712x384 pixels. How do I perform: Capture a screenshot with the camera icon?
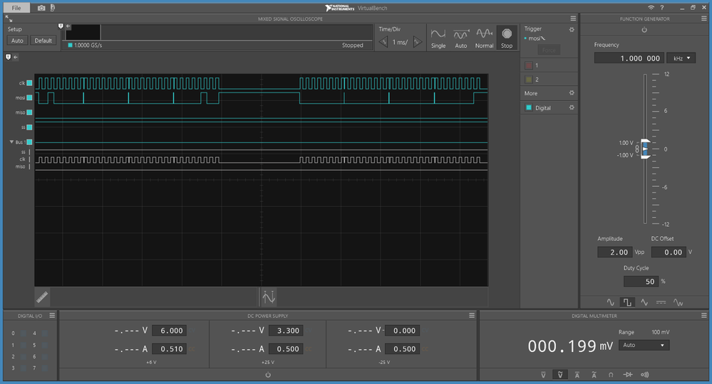(41, 8)
